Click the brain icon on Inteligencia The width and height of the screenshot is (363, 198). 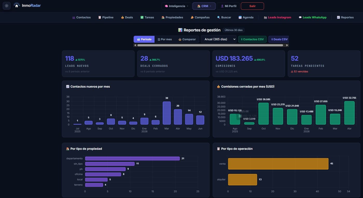166,6
